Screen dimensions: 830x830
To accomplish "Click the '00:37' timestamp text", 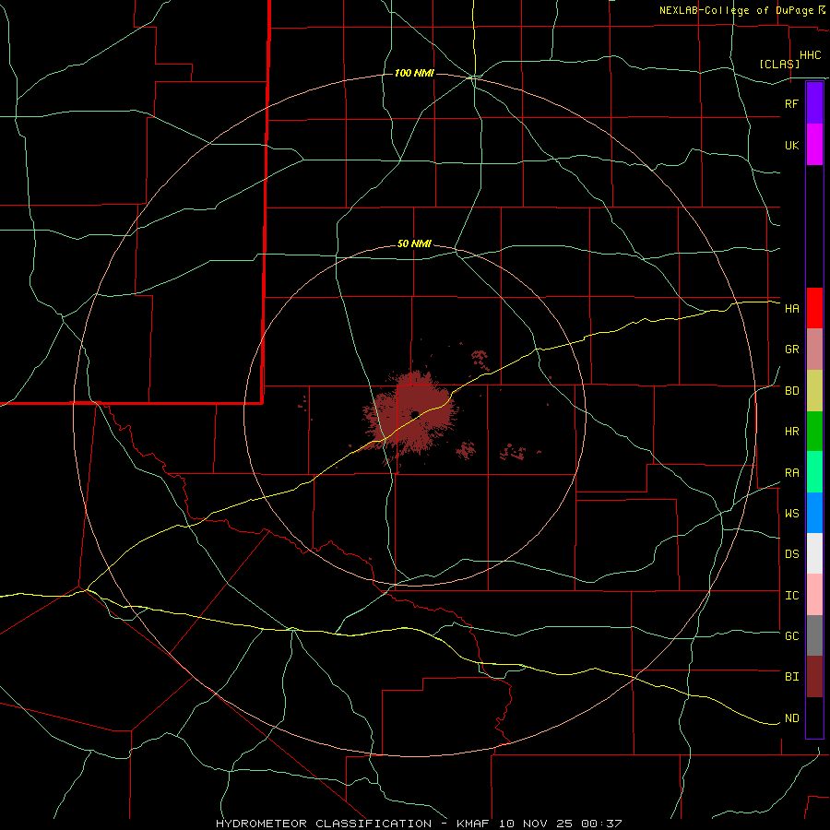I will [x=601, y=824].
